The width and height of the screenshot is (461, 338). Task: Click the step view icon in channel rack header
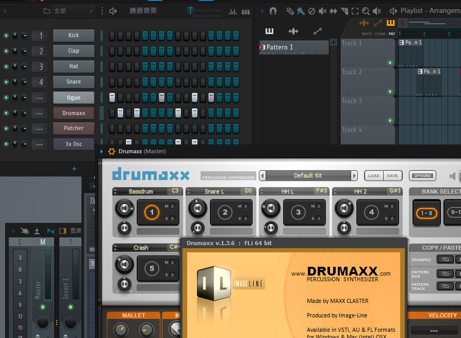tap(246, 12)
